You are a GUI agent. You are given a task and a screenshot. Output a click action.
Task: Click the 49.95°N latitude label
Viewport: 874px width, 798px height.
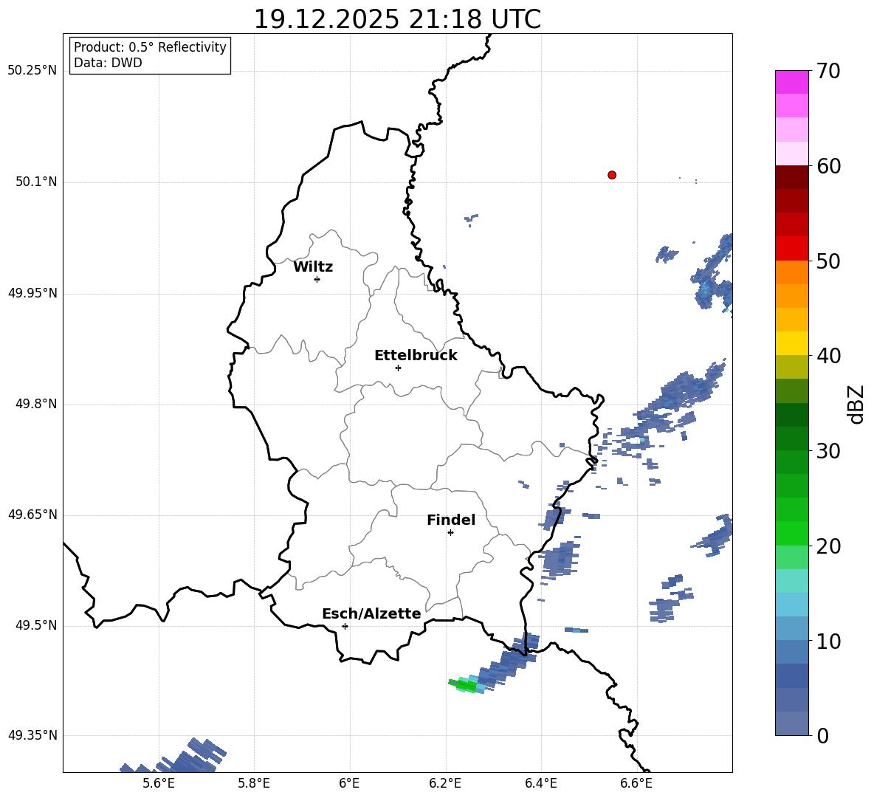[32, 292]
